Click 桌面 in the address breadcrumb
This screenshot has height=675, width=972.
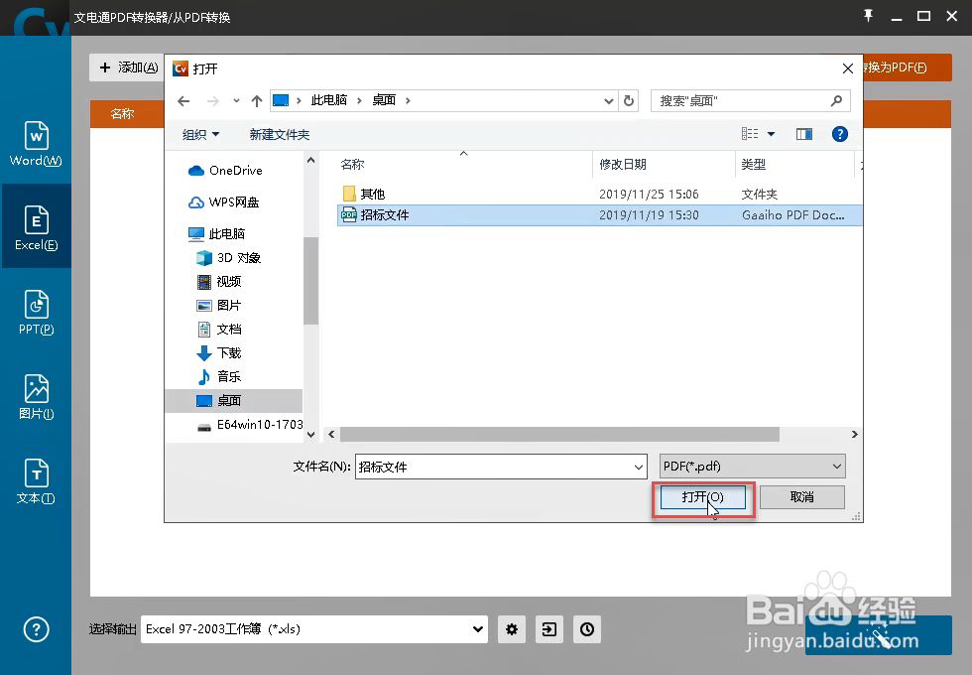click(x=384, y=100)
